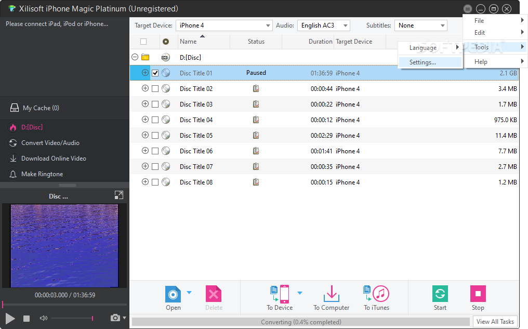Open snapshot options dropdown arrow
The height and width of the screenshot is (329, 528).
click(x=125, y=318)
